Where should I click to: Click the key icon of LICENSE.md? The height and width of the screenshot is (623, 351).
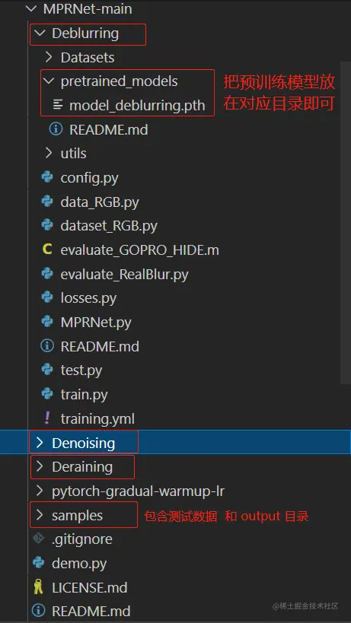click(38, 587)
